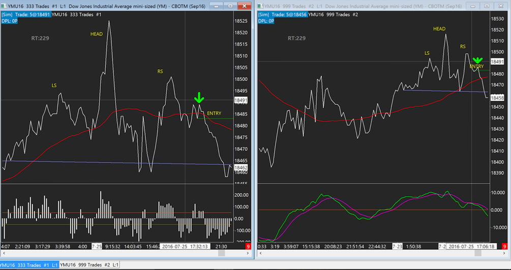Click the 18491 crosshair price label in right chart
The image size is (511, 270).
pyautogui.click(x=497, y=62)
